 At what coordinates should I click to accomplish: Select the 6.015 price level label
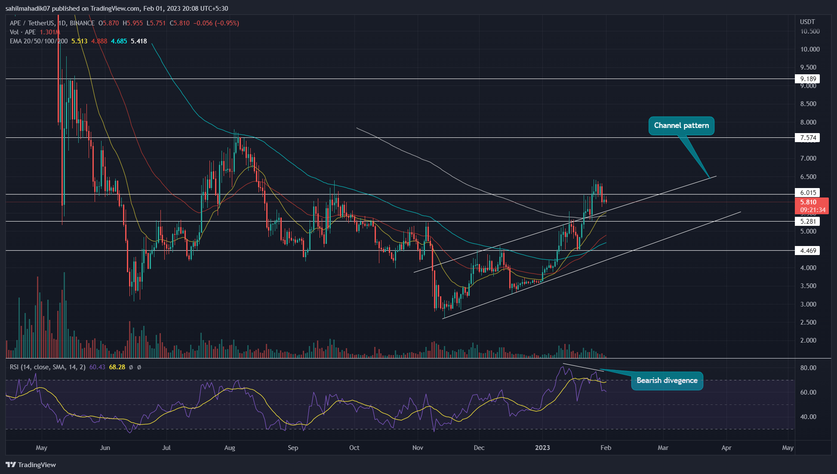(807, 193)
